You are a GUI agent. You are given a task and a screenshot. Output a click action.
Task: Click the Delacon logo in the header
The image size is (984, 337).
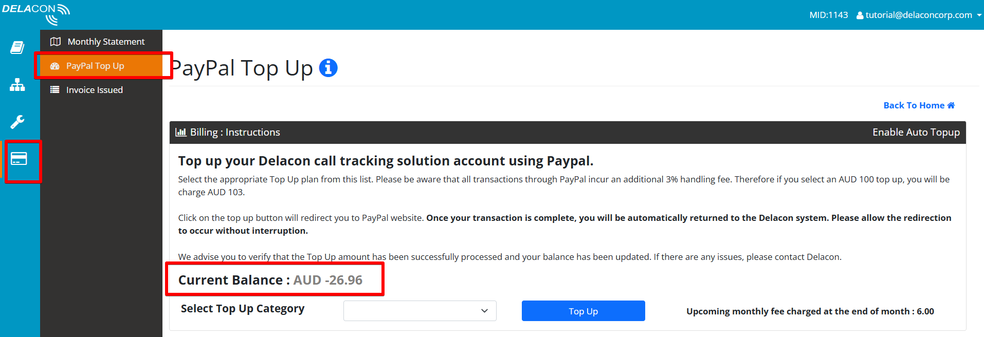[x=36, y=14]
